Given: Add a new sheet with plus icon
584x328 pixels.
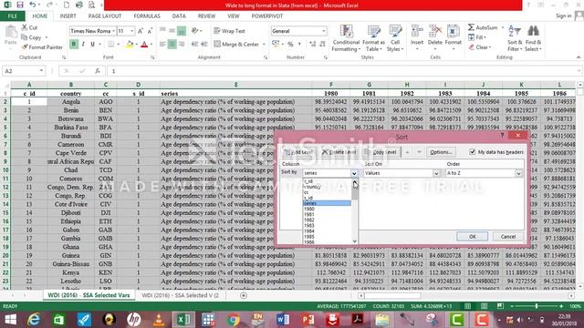Looking at the screenshot, I should click(244, 295).
